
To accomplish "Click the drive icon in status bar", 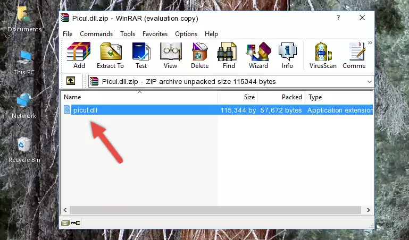I will click(x=65, y=223).
